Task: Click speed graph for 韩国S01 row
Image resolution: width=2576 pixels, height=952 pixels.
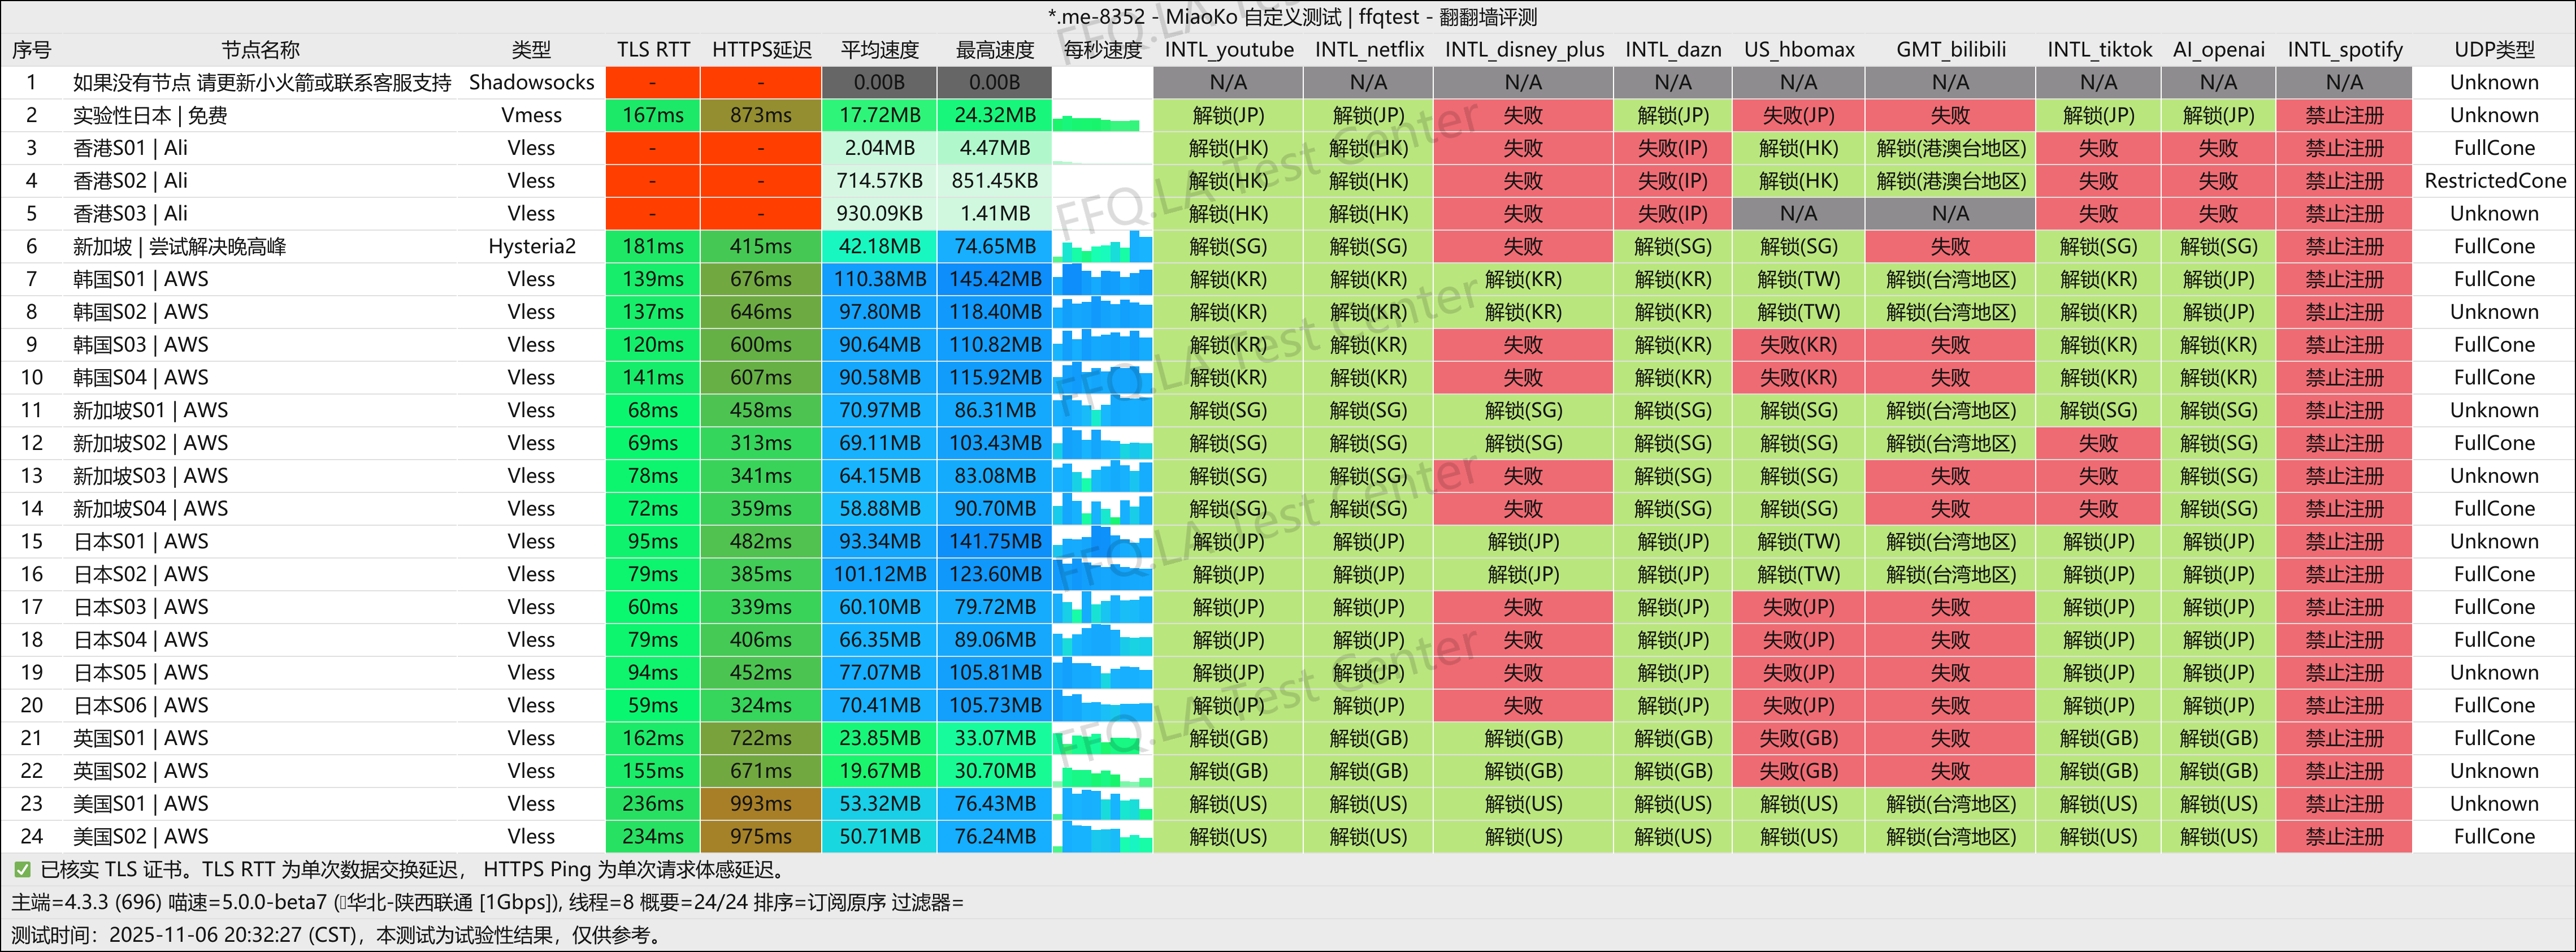Action: pyautogui.click(x=1102, y=279)
